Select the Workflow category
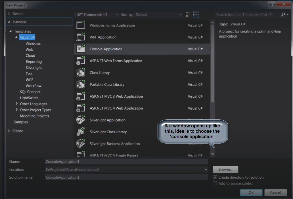This screenshot has width=293, height=199. tap(34, 86)
